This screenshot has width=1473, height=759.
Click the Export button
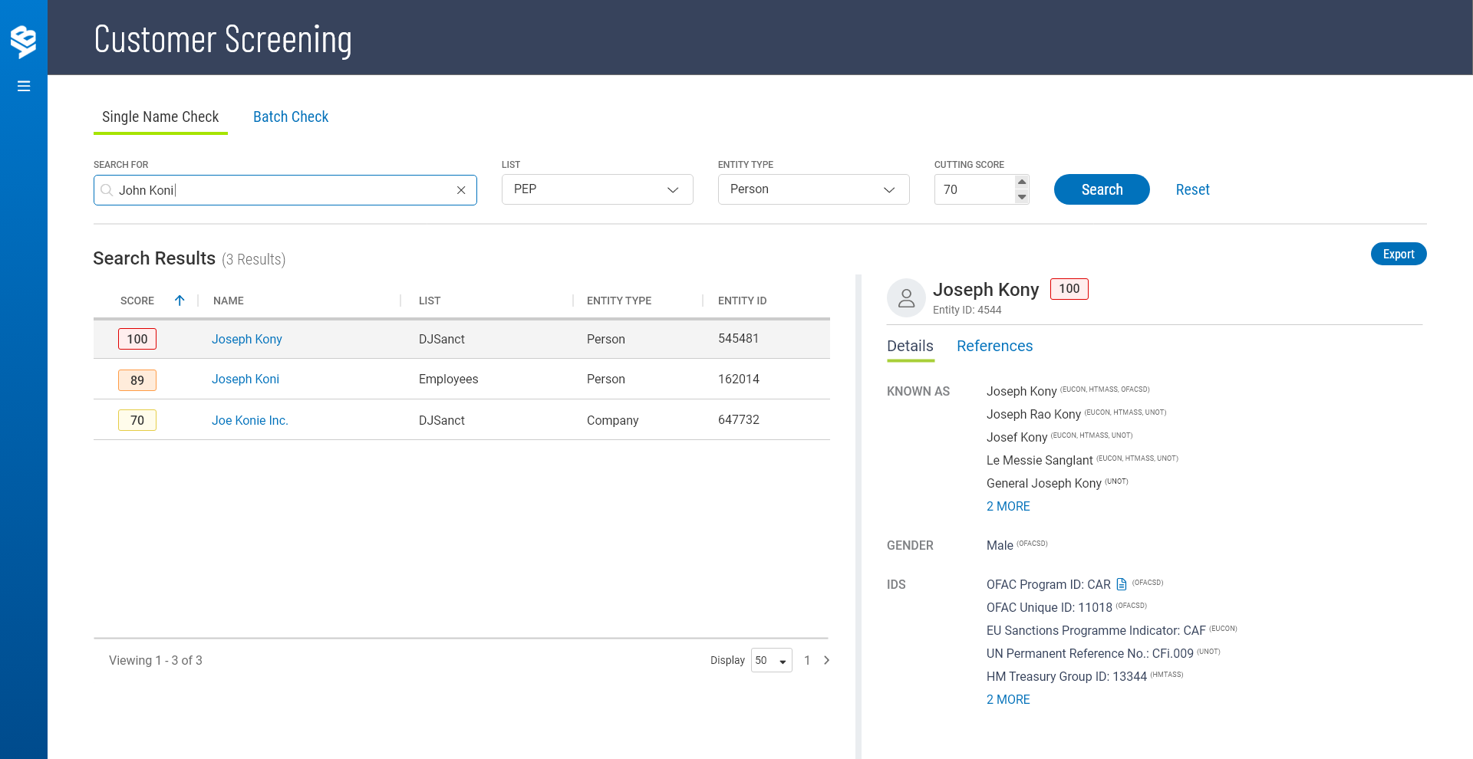point(1398,254)
